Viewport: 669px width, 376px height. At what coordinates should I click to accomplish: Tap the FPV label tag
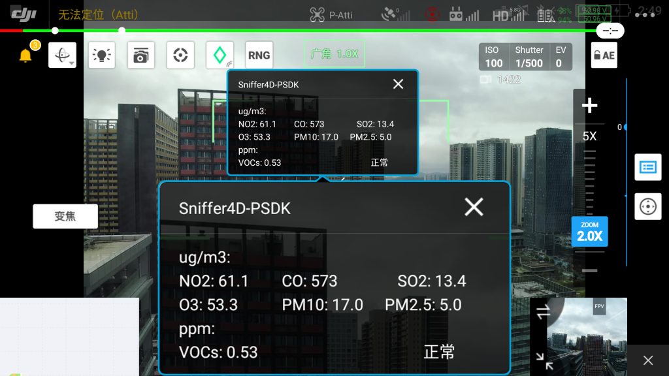click(x=599, y=306)
